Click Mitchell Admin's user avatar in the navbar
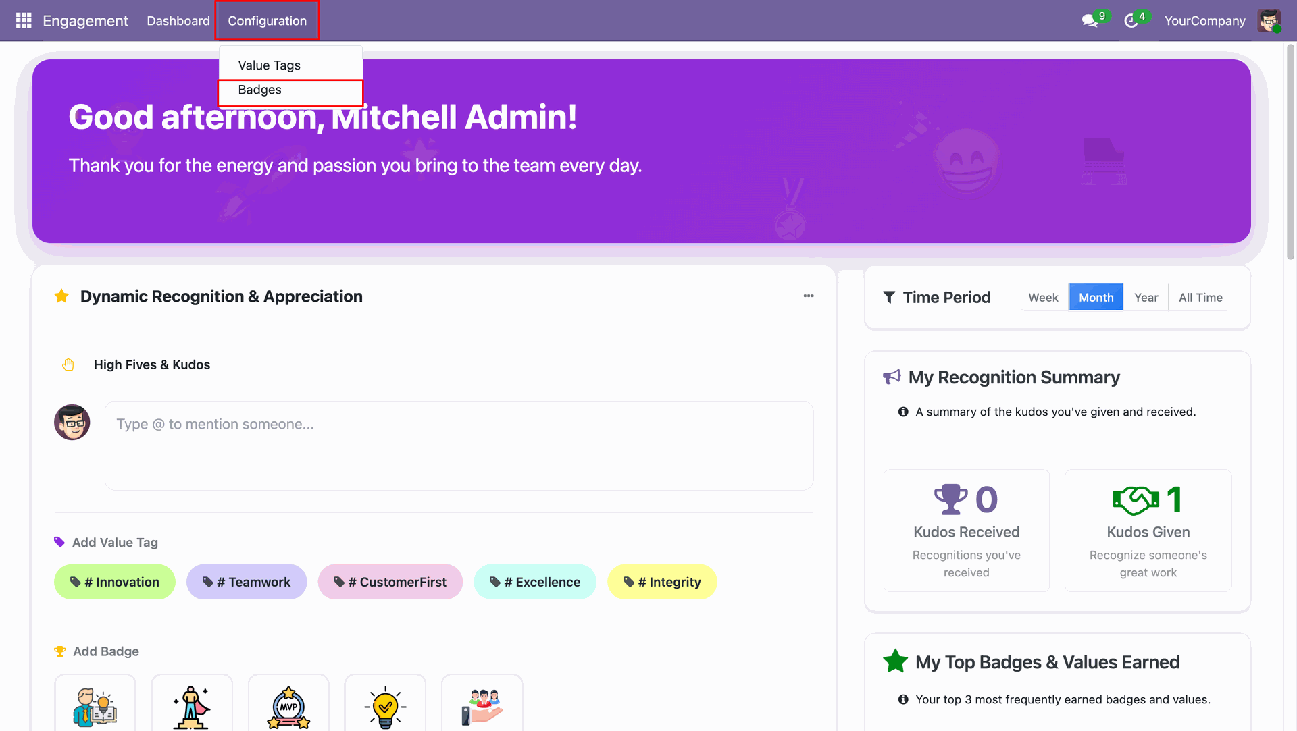 point(1269,21)
